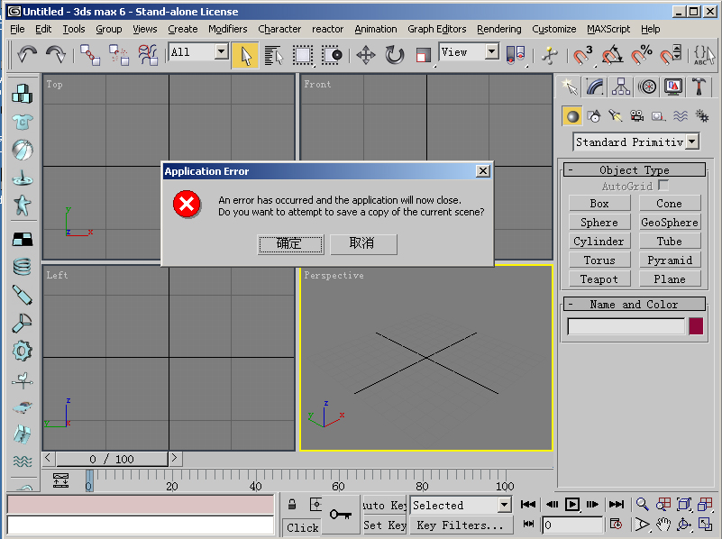
Task: Switch to the Display command panel tab
Action: pos(673,87)
